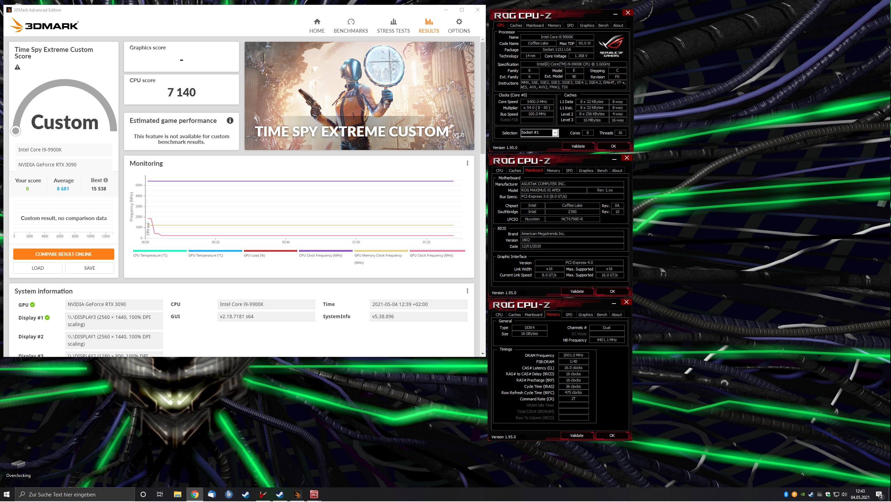
Task: Click the CPU score value 7 140
Action: (x=181, y=92)
